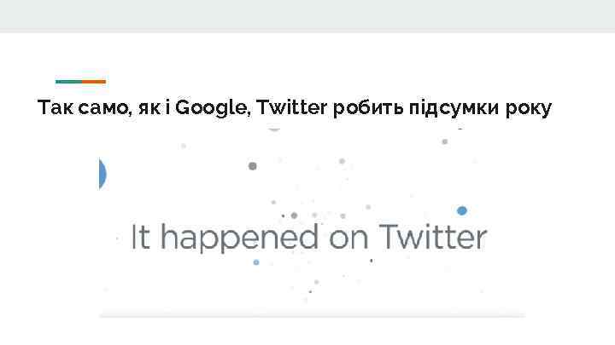Click the blue dot right of the banner
Screen dimensions: 615x345
coord(462,210)
